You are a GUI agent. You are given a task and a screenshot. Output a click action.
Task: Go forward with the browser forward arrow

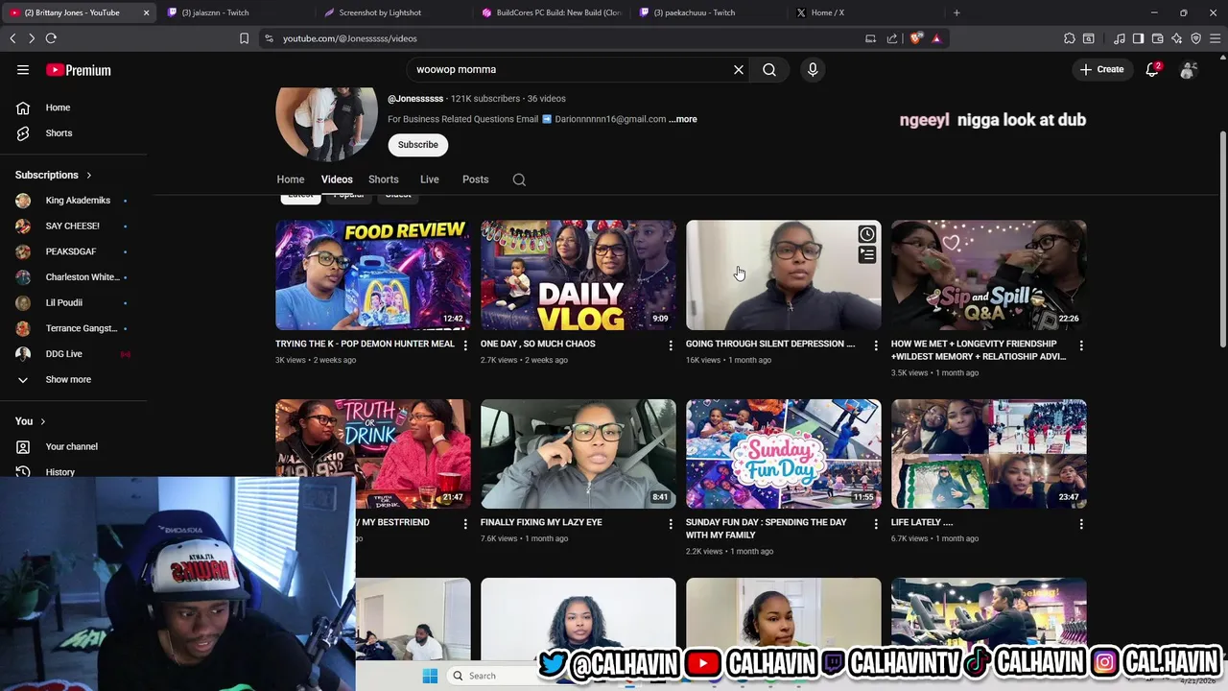[32, 38]
